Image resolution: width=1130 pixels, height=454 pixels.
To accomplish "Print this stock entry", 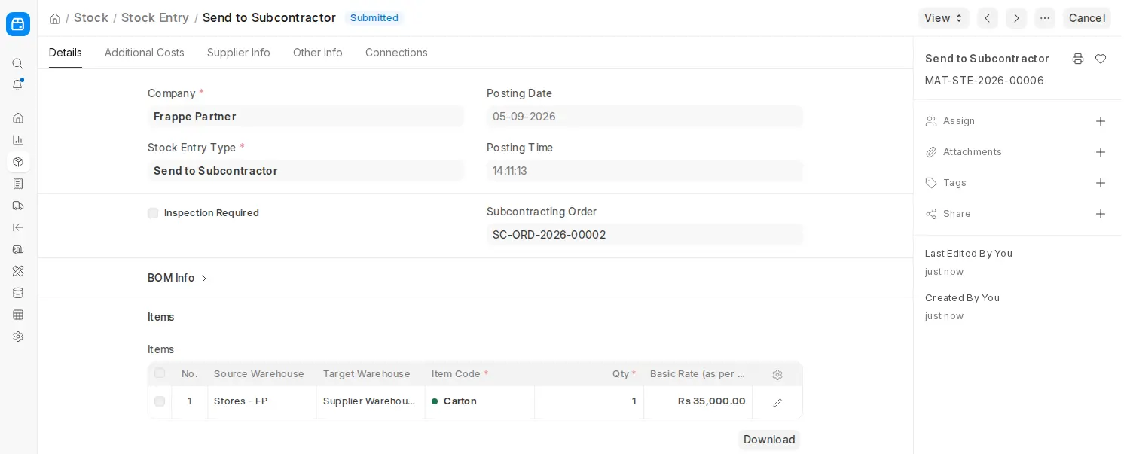I will point(1078,59).
